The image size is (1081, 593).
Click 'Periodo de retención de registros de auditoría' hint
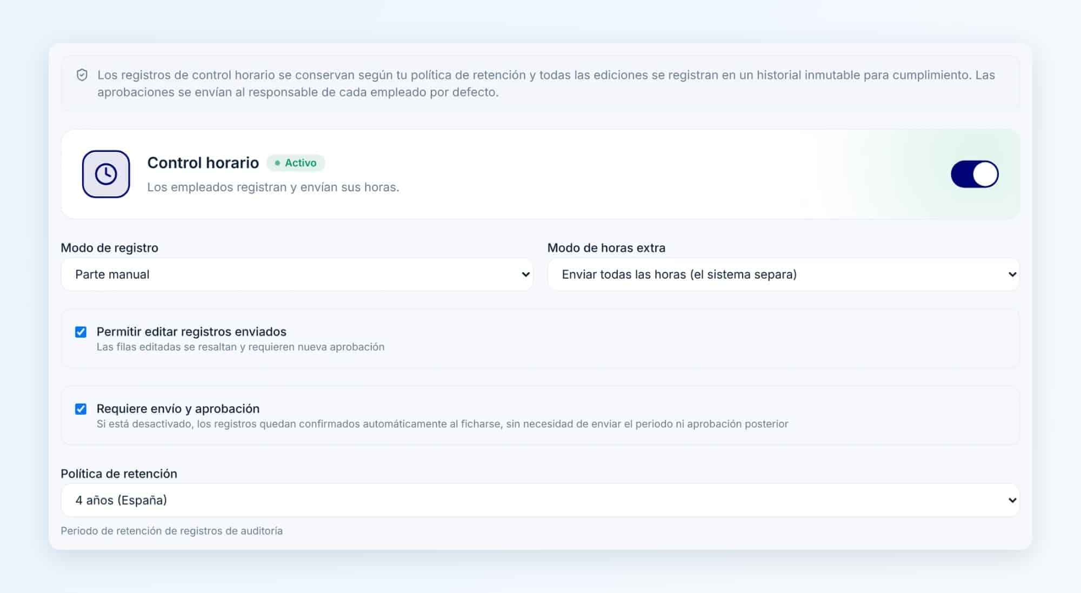(172, 531)
